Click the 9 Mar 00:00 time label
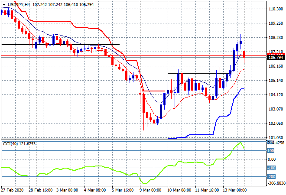This screenshot has height=195, width=286. (150, 190)
